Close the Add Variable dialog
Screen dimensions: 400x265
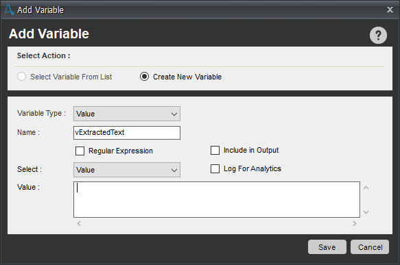[x=390, y=10]
